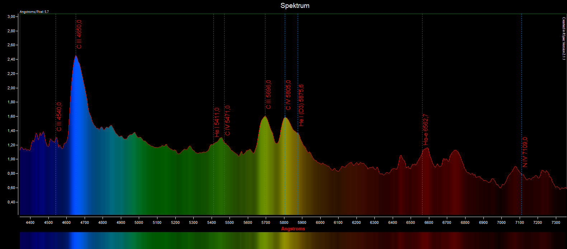Select x-axis tick label "5300"

[x=193, y=222]
